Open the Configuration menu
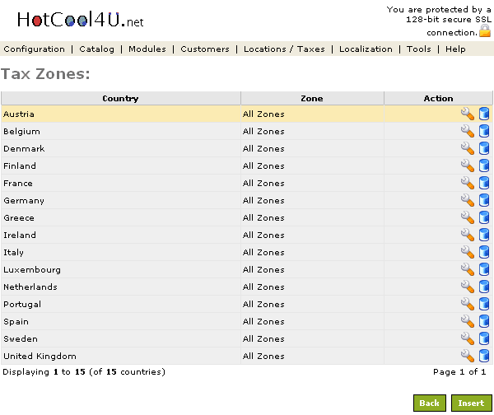494x415 pixels. point(34,49)
